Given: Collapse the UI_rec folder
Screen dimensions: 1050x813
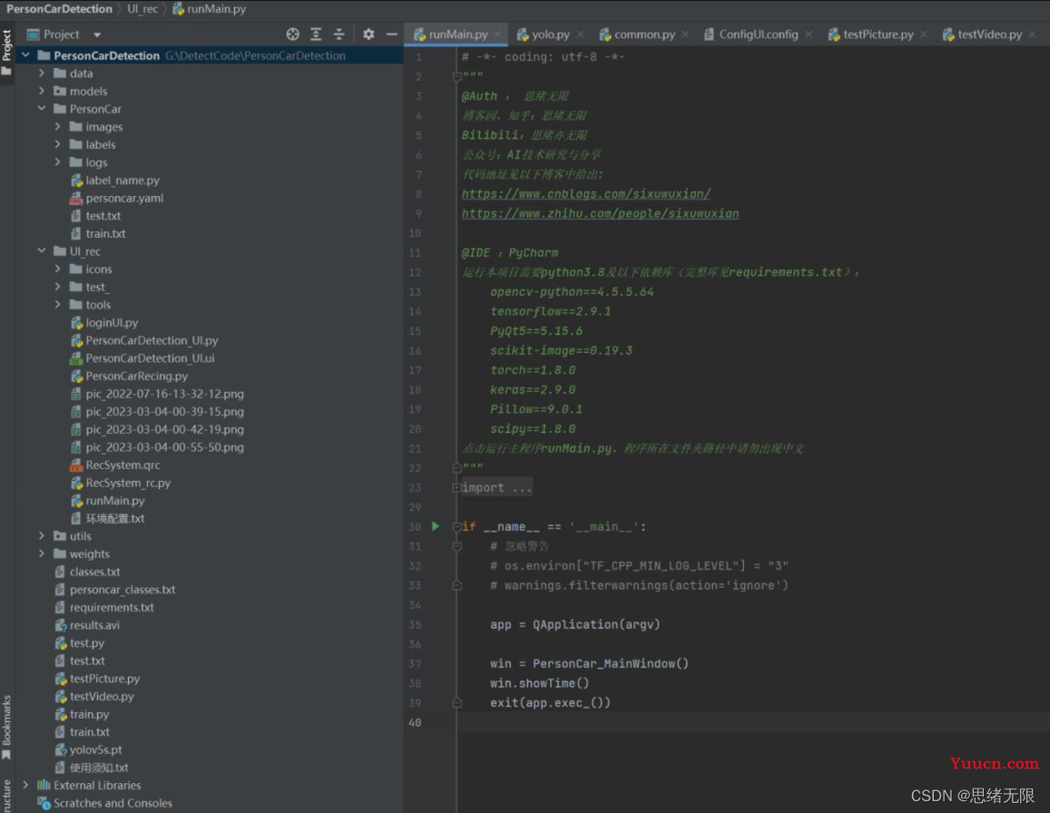Looking at the screenshot, I should [42, 251].
